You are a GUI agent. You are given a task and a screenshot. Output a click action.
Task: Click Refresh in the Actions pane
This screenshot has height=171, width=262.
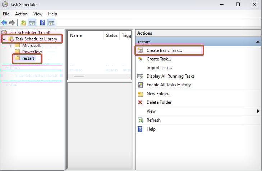coord(153,120)
